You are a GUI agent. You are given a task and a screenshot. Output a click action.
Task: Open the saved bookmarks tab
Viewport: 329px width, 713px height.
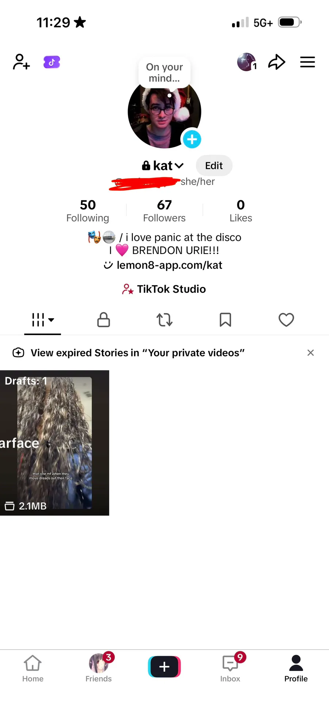[x=225, y=320]
